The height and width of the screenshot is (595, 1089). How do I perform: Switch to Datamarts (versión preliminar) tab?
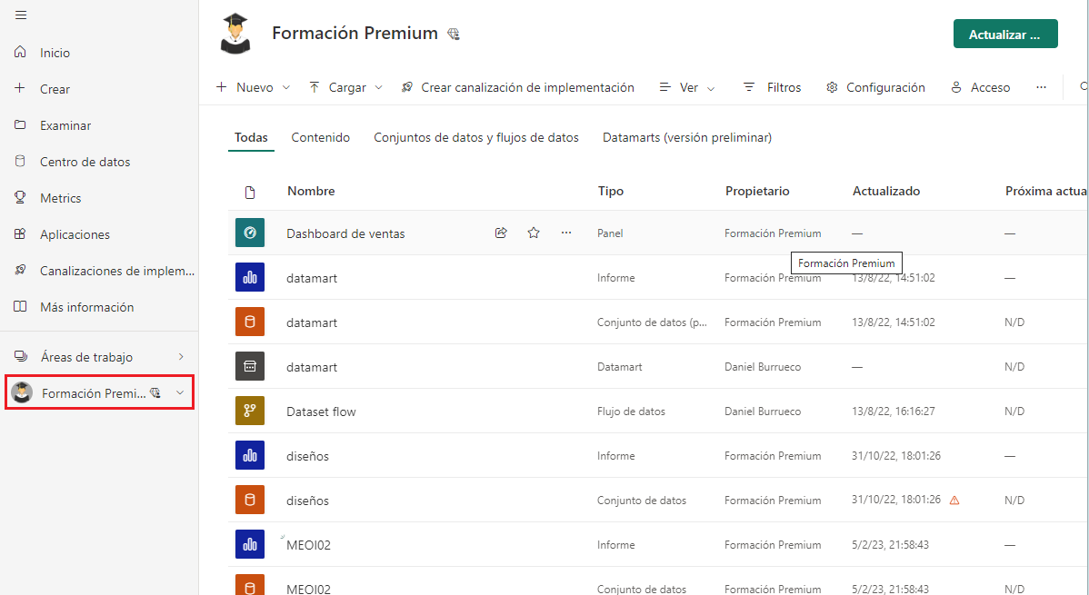pos(686,138)
